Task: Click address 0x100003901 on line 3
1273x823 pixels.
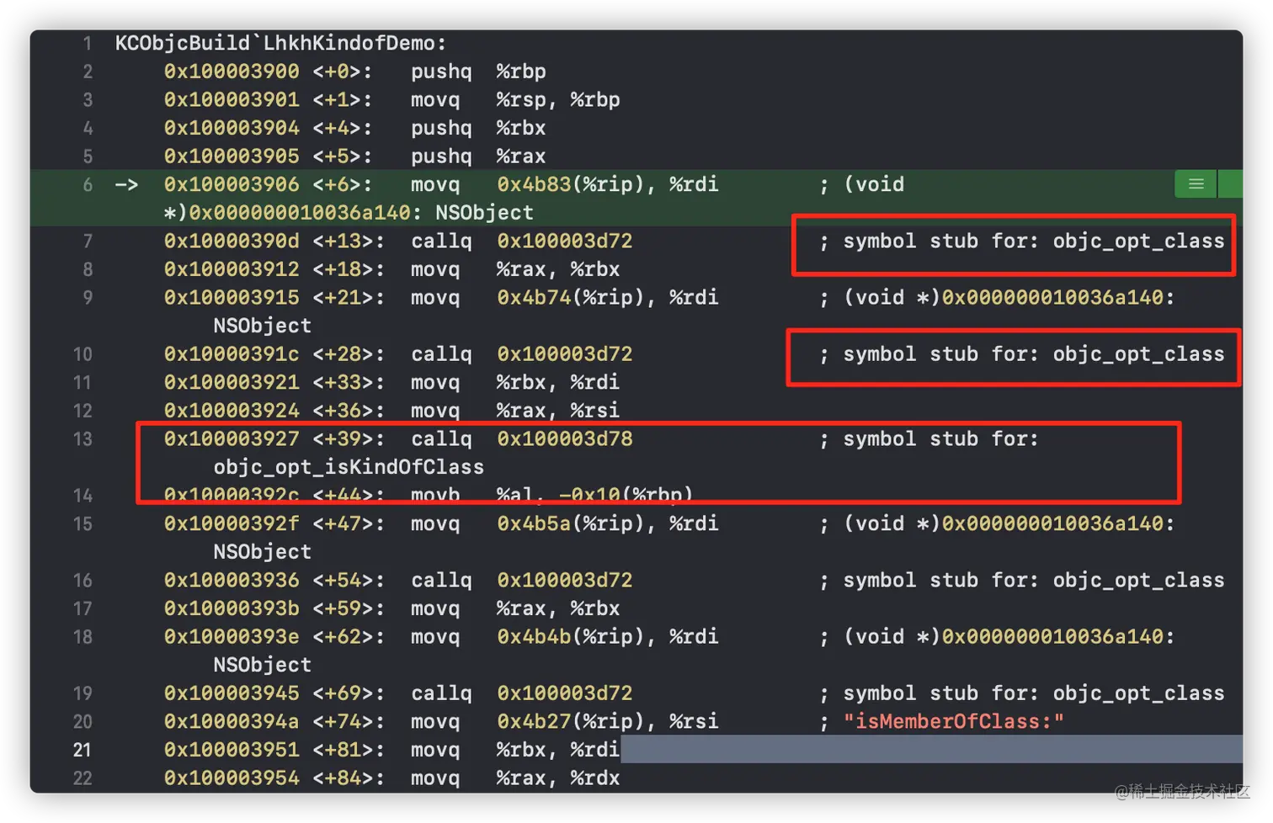Action: (232, 99)
